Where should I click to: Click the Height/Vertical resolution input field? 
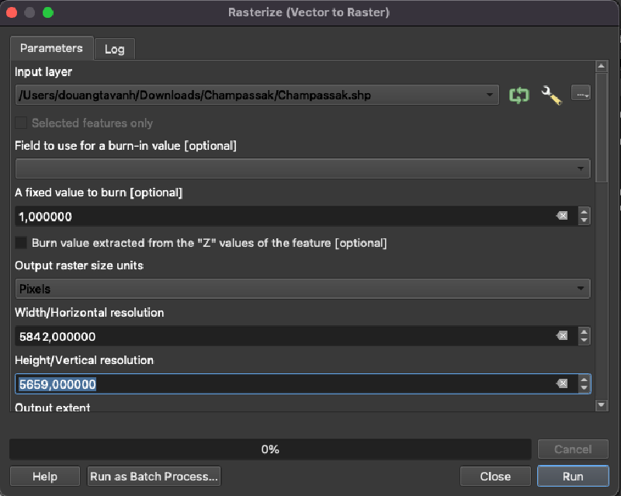pyautogui.click(x=279, y=383)
